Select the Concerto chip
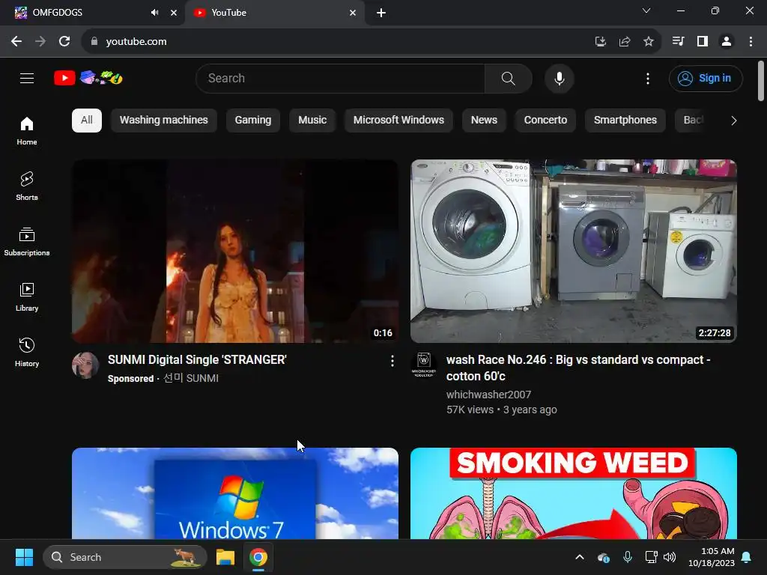Viewport: 767px width, 575px height. [x=545, y=121]
